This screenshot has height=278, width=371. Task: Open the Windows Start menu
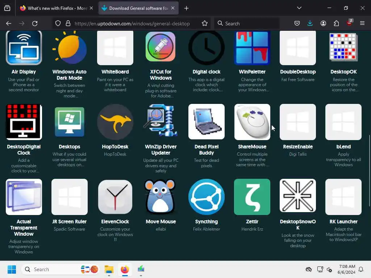pos(12,269)
